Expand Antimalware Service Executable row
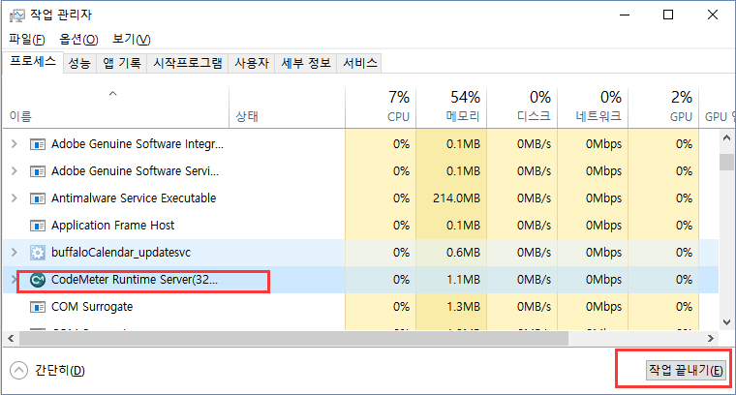This screenshot has width=736, height=395. click(15, 198)
